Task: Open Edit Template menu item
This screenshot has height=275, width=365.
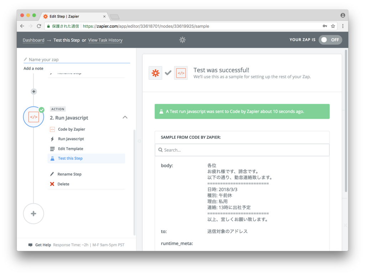Action: pos(71,149)
